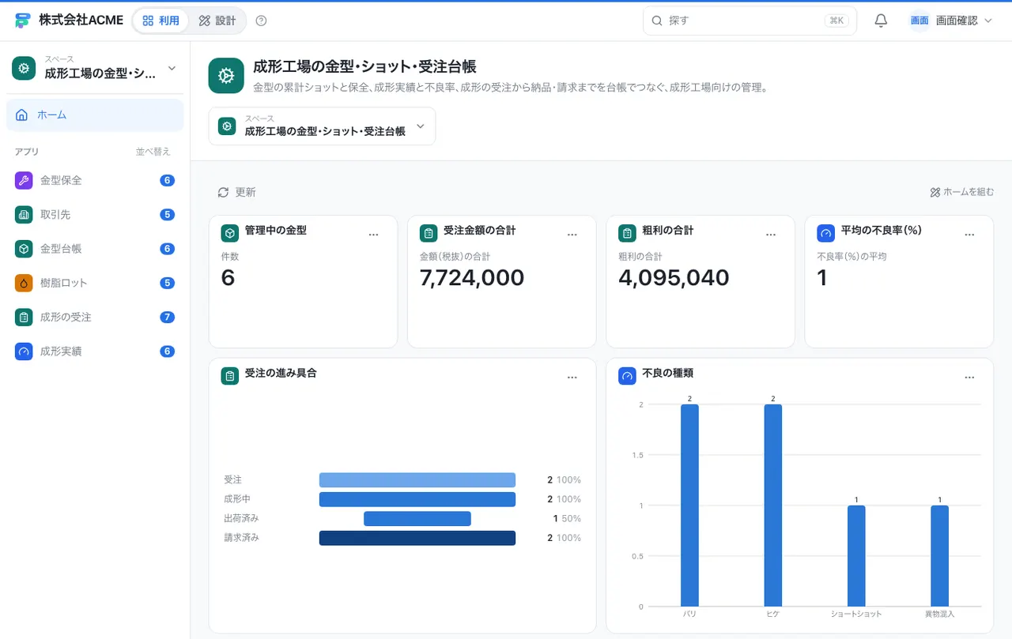Open the 受注金額の合計 card options menu

coord(572,235)
